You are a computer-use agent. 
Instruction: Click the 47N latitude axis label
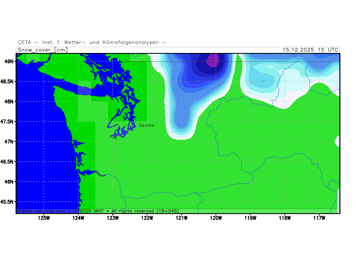click(x=8, y=142)
